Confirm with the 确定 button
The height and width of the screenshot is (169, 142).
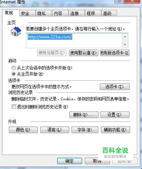pos(69,161)
